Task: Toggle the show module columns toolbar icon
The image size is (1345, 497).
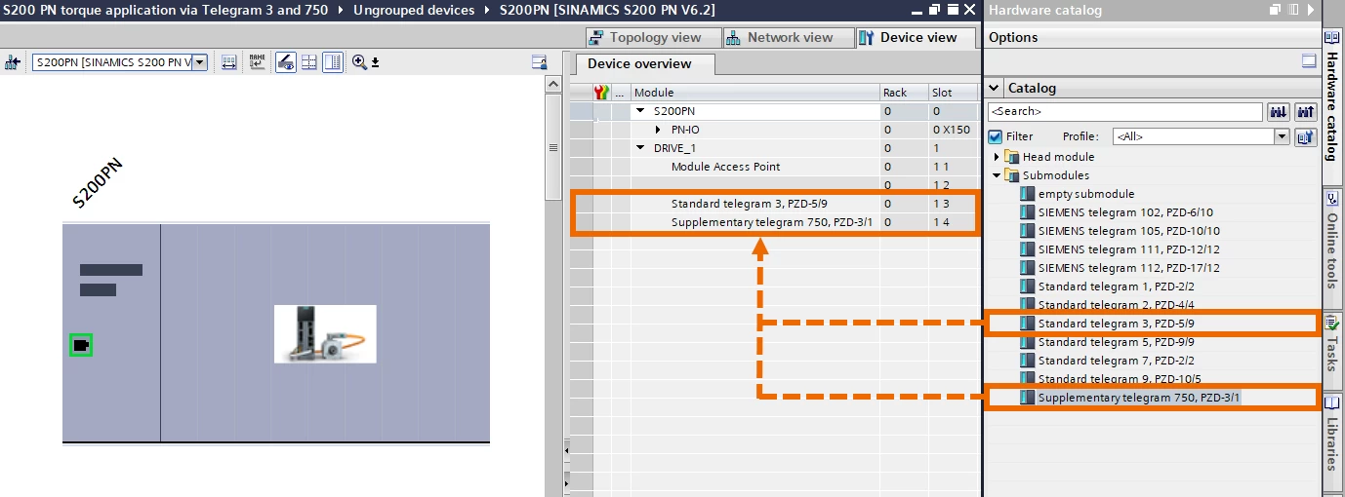Action: point(333,62)
